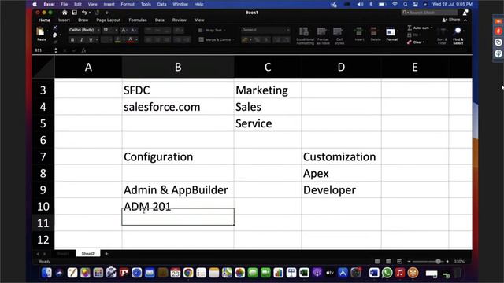Expand the font colour dropdown arrow

click(136, 40)
